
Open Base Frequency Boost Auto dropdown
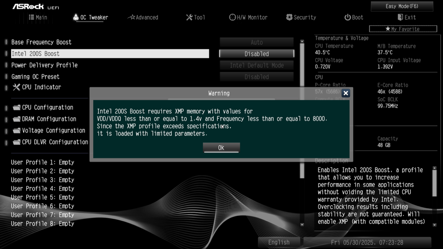point(257,42)
